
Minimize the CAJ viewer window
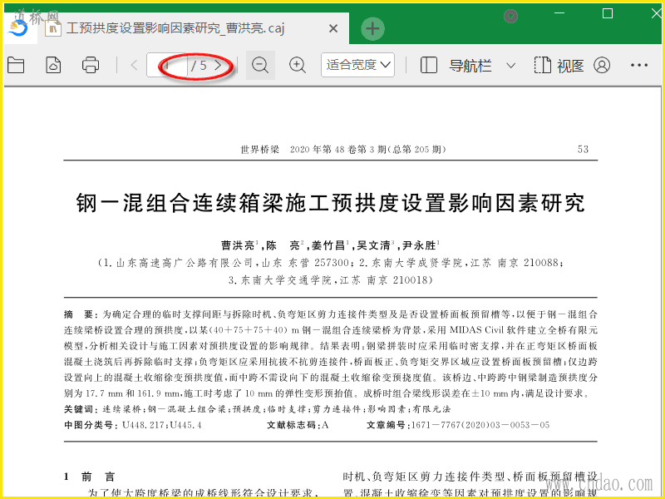pyautogui.click(x=559, y=13)
